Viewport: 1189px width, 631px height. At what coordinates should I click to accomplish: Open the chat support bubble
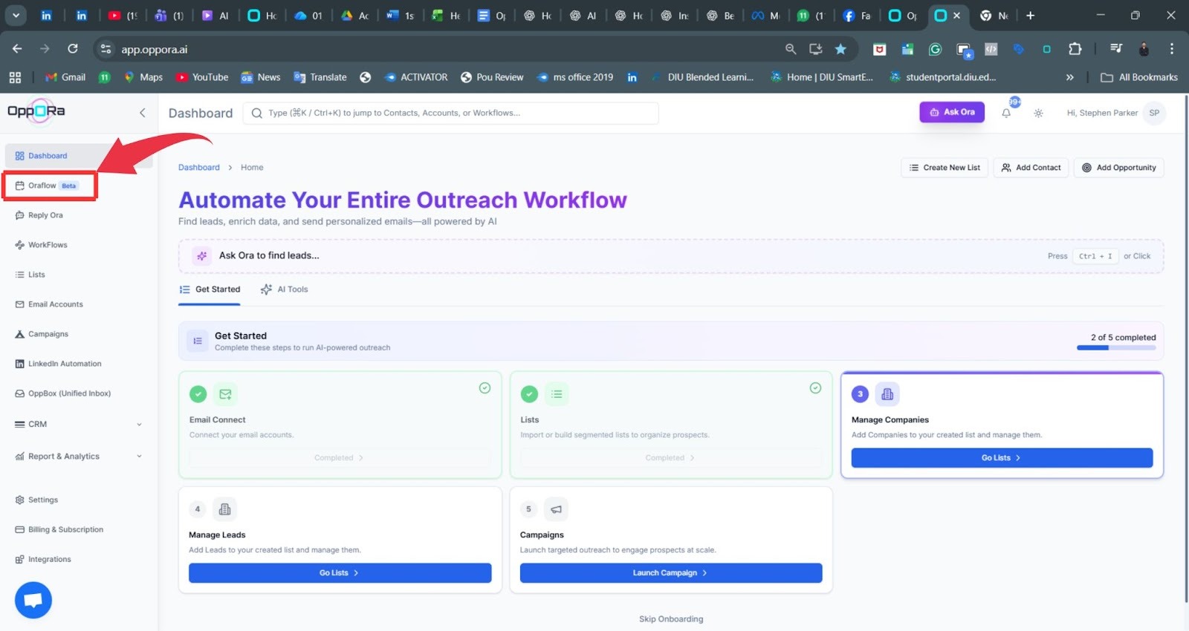pyautogui.click(x=33, y=600)
